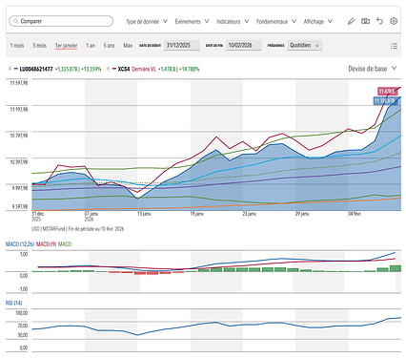The width and height of the screenshot is (406, 358).
Task: Click the search magnifier icon in Comparer field
Action: [15, 21]
